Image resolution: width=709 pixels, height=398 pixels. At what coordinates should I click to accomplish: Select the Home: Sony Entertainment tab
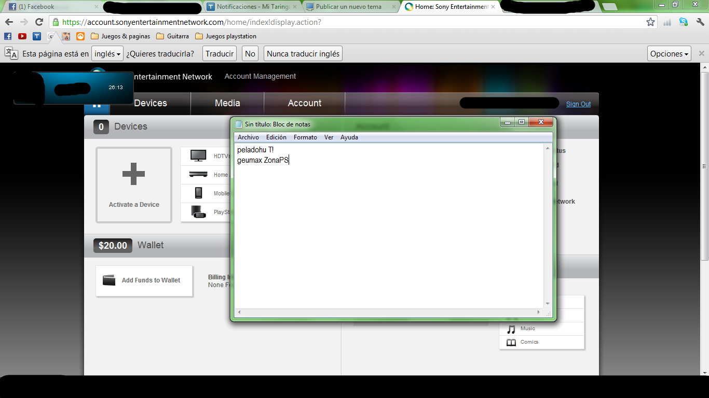pos(451,7)
